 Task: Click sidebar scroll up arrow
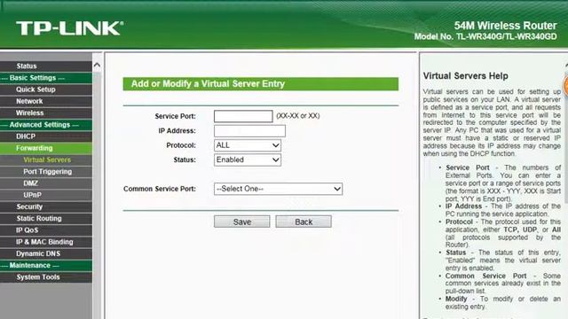pos(97,65)
